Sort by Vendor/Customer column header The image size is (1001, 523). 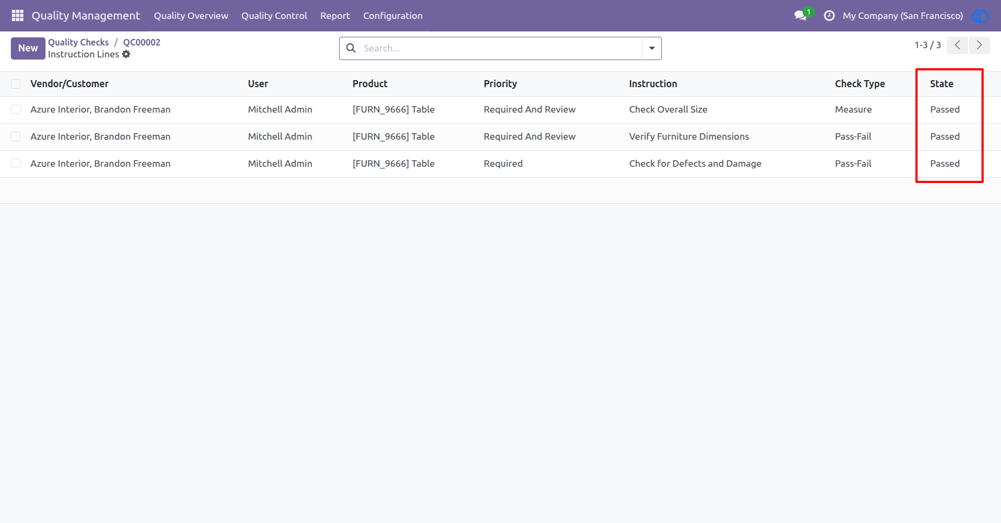click(x=69, y=84)
